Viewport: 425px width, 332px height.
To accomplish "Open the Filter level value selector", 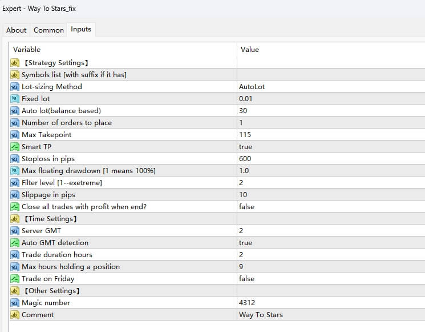I will tap(242, 183).
